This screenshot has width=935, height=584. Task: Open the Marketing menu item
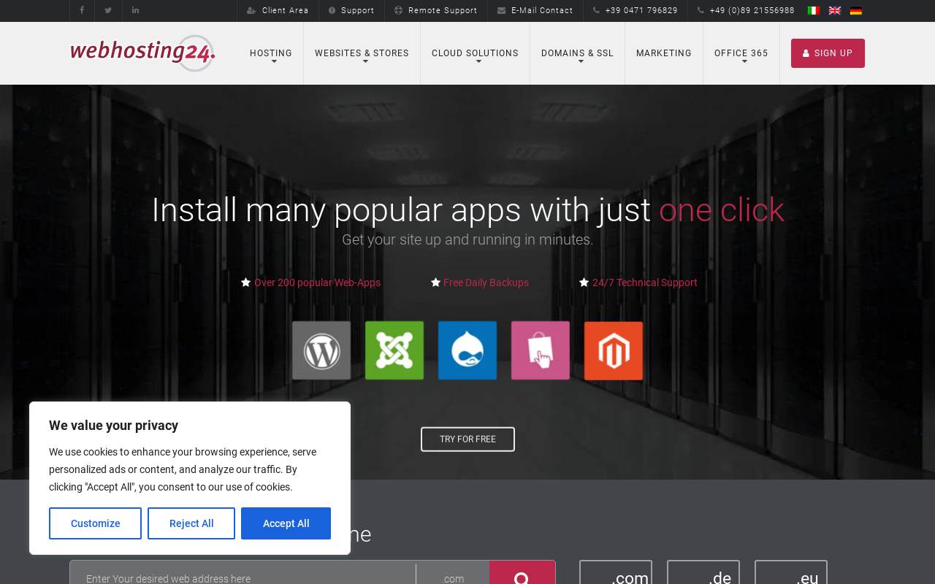(x=664, y=53)
